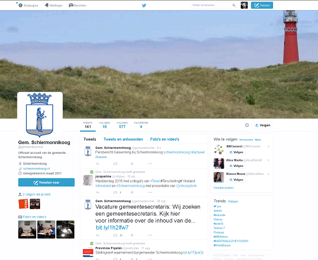Screen dimensions: 318x260
Task: Open Berichten envelope messages
Action: [x=71, y=5]
